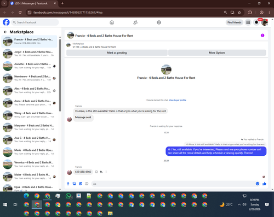
Task: Send a thumbs-up like
Action: pos(264,184)
